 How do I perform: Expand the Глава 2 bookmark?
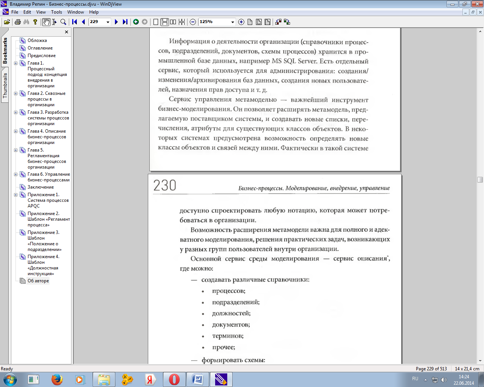tap(16, 93)
